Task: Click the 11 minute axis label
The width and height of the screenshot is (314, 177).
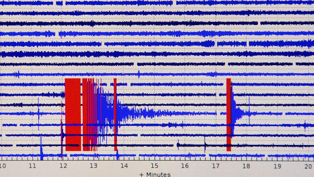Action: pos(32,166)
